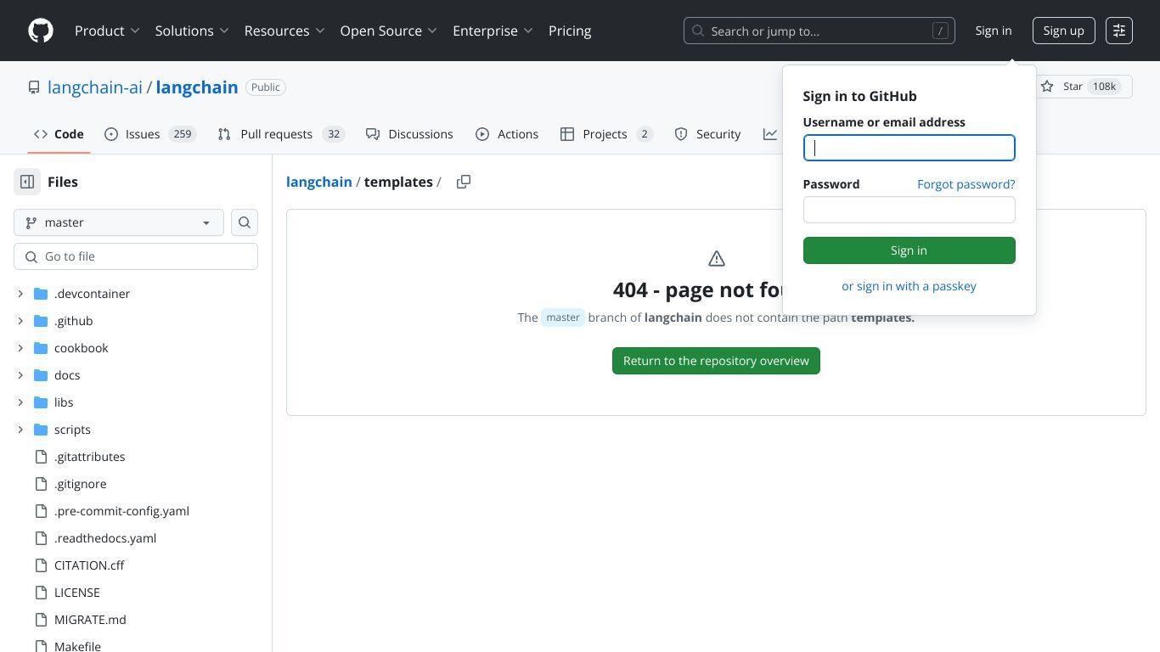Click the LICENSE file icon

tap(41, 593)
